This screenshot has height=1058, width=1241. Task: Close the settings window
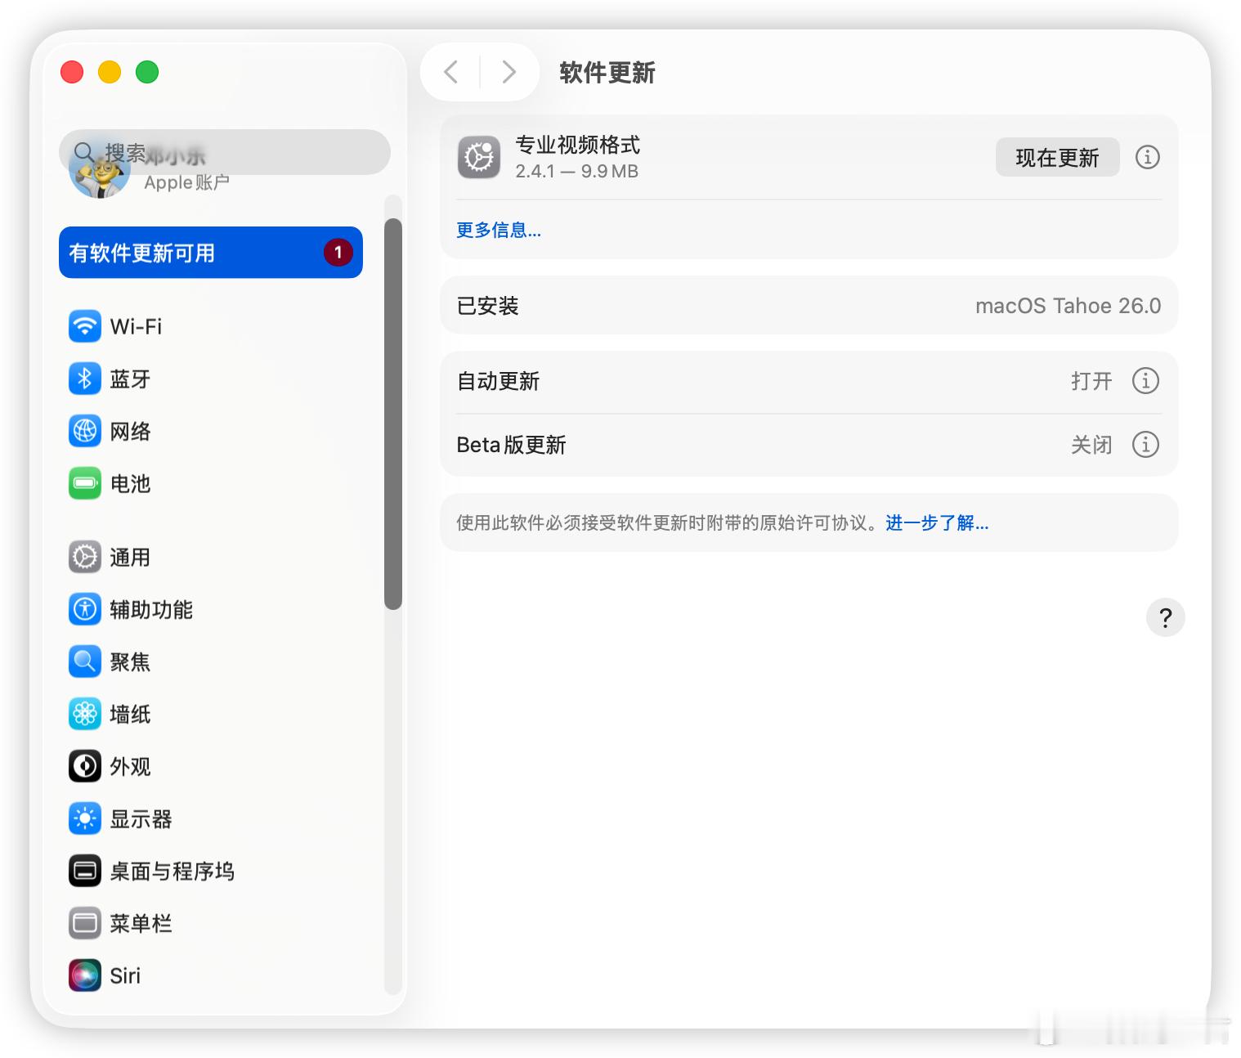(72, 72)
